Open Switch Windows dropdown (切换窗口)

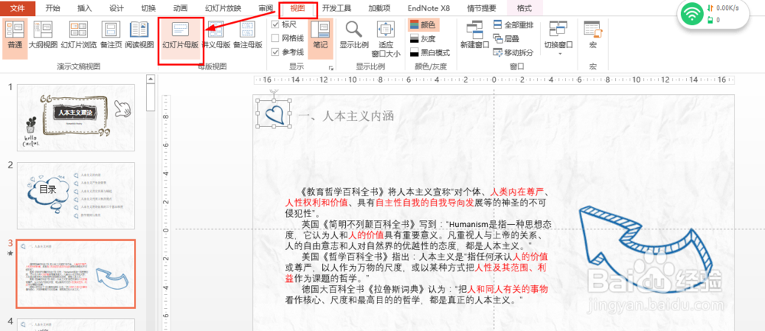point(558,37)
